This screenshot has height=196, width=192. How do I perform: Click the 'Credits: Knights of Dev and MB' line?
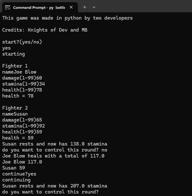(x=45, y=30)
